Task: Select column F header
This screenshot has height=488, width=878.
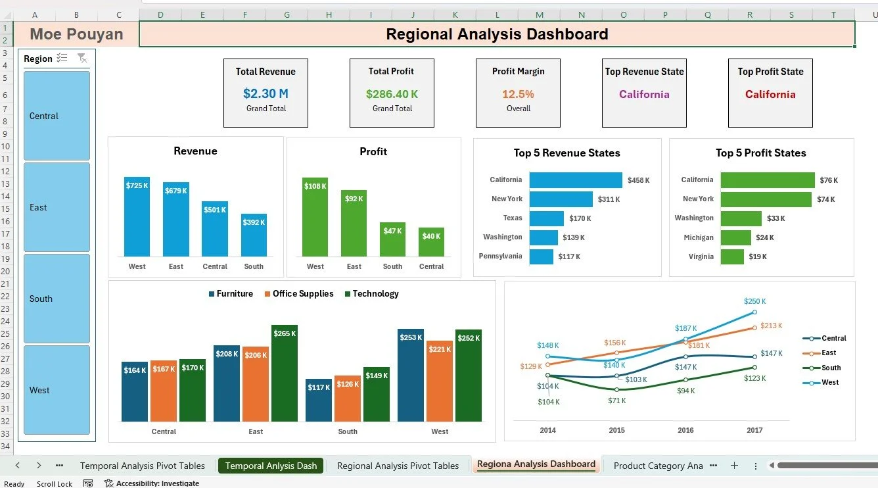Action: click(244, 14)
